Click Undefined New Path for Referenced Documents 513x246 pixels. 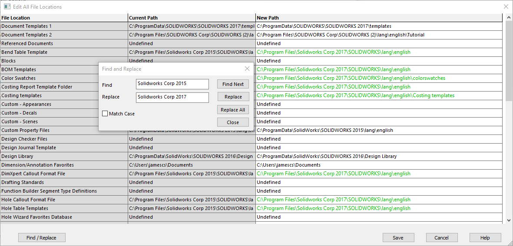379,43
